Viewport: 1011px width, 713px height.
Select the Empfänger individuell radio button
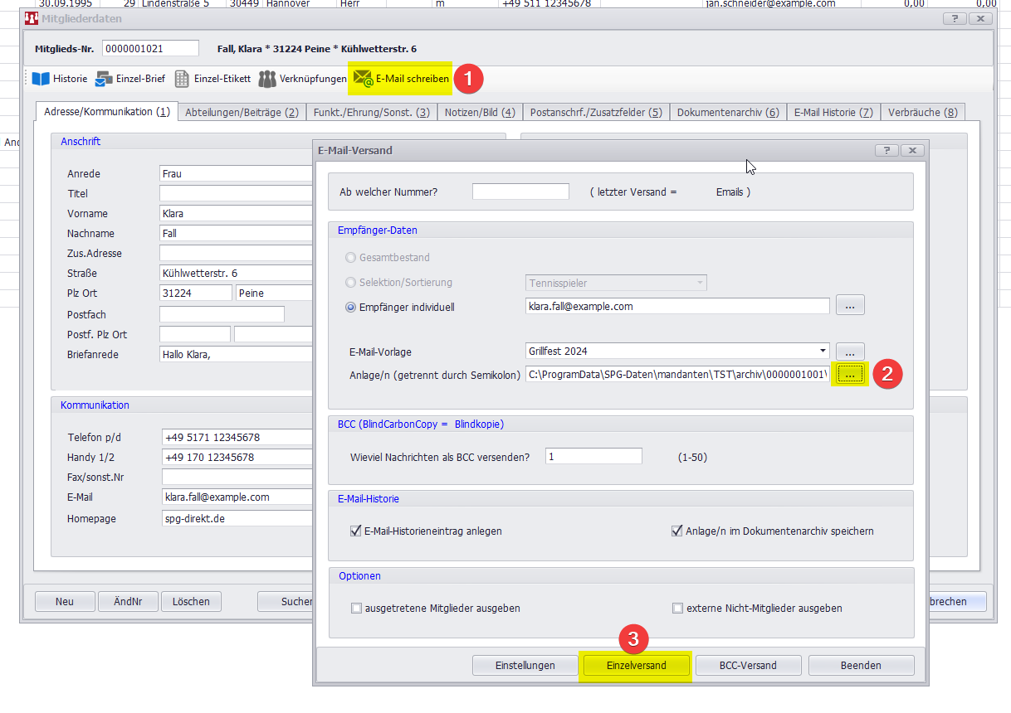click(x=351, y=307)
